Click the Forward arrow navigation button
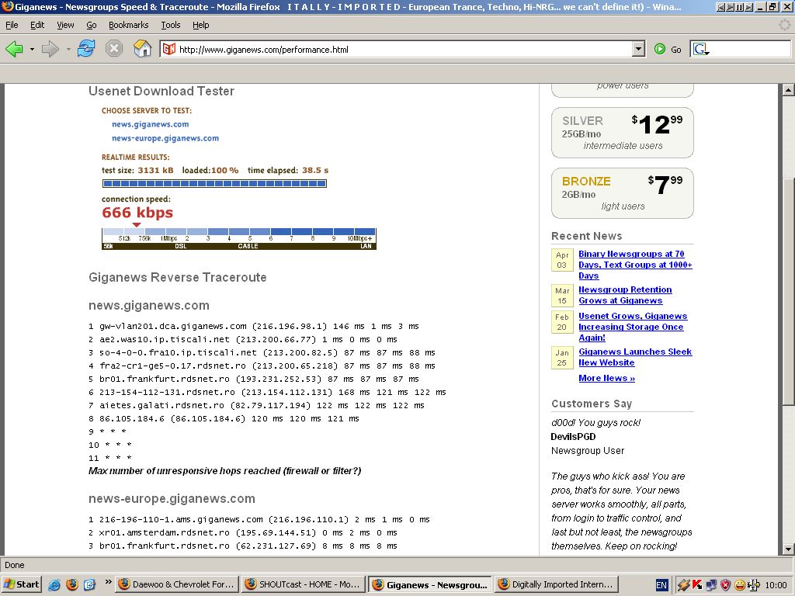Screen dimensions: 795x596 click(x=50, y=49)
